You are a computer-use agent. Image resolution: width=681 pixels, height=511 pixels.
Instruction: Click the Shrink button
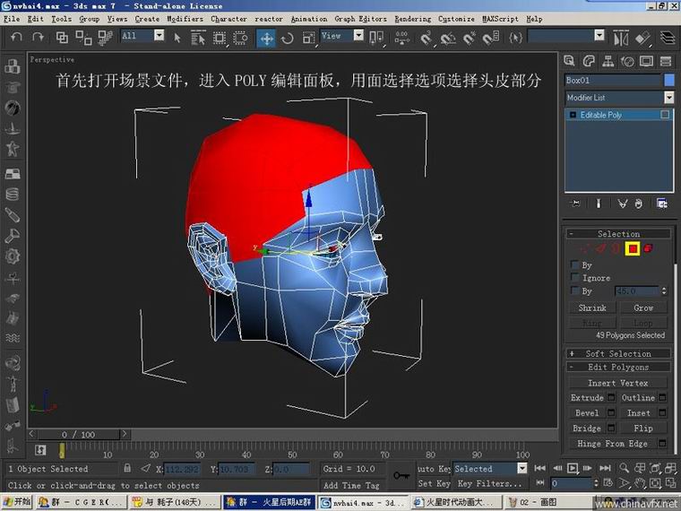click(592, 307)
